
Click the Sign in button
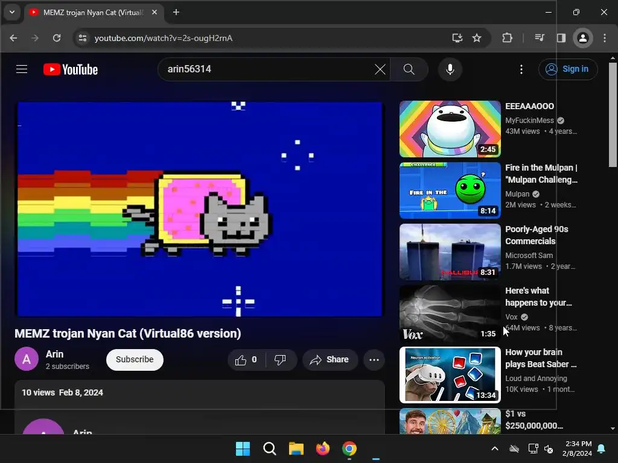pos(568,69)
